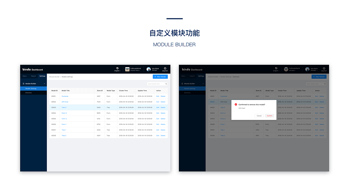Edit model 00008 Tree 2 in HK Store dashboard
349x179 pixels.
coord(316,135)
